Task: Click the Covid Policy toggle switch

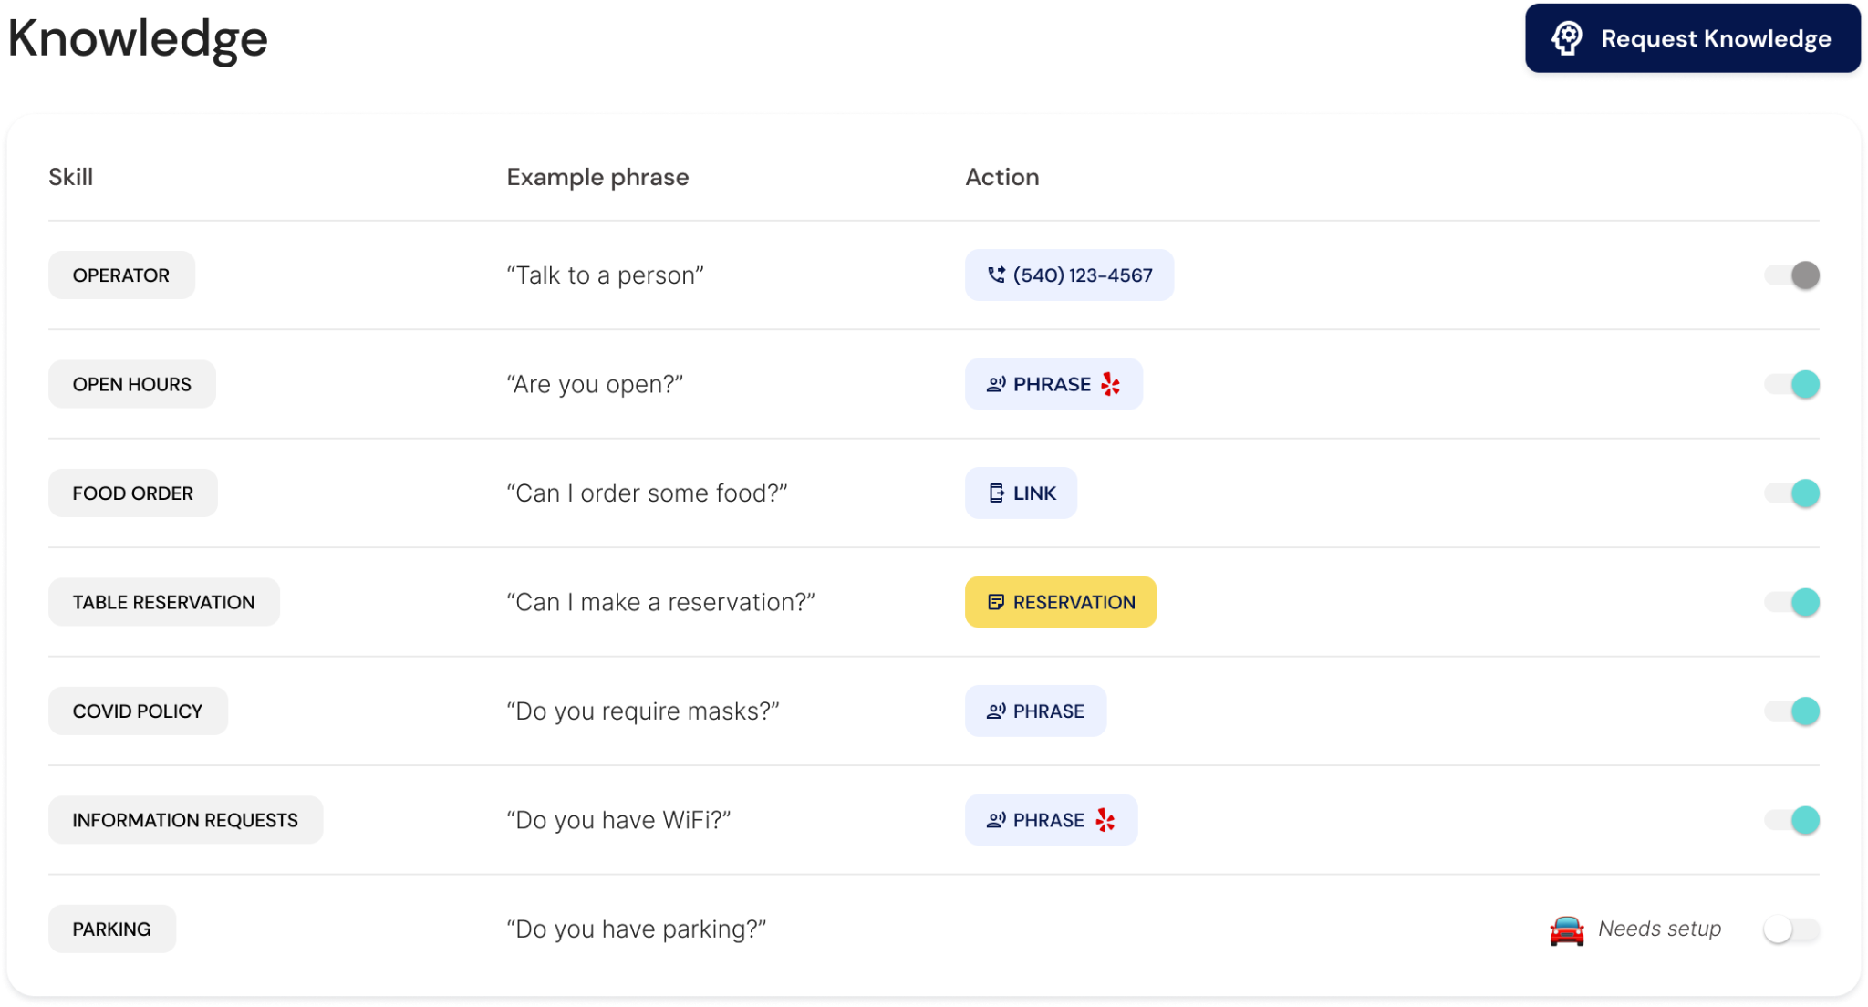Action: click(1791, 711)
